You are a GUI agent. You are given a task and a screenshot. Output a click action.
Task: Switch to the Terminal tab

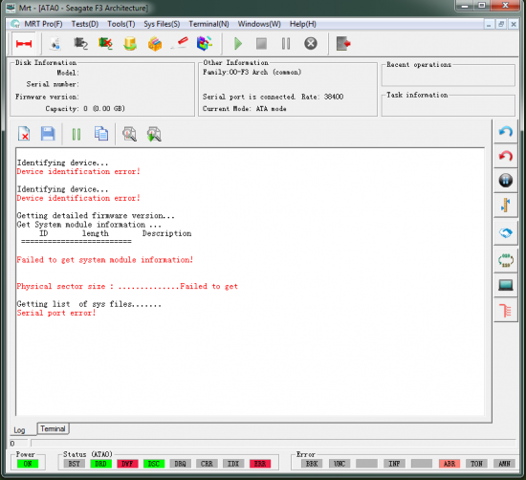click(x=53, y=428)
